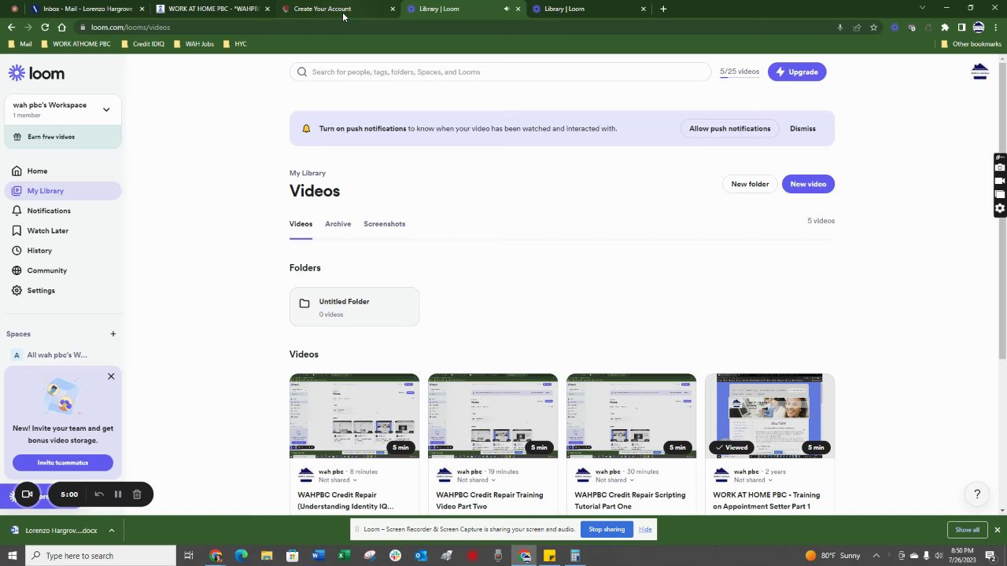Open the Credit IDIQ bookmark
The image size is (1007, 566).
coord(142,44)
